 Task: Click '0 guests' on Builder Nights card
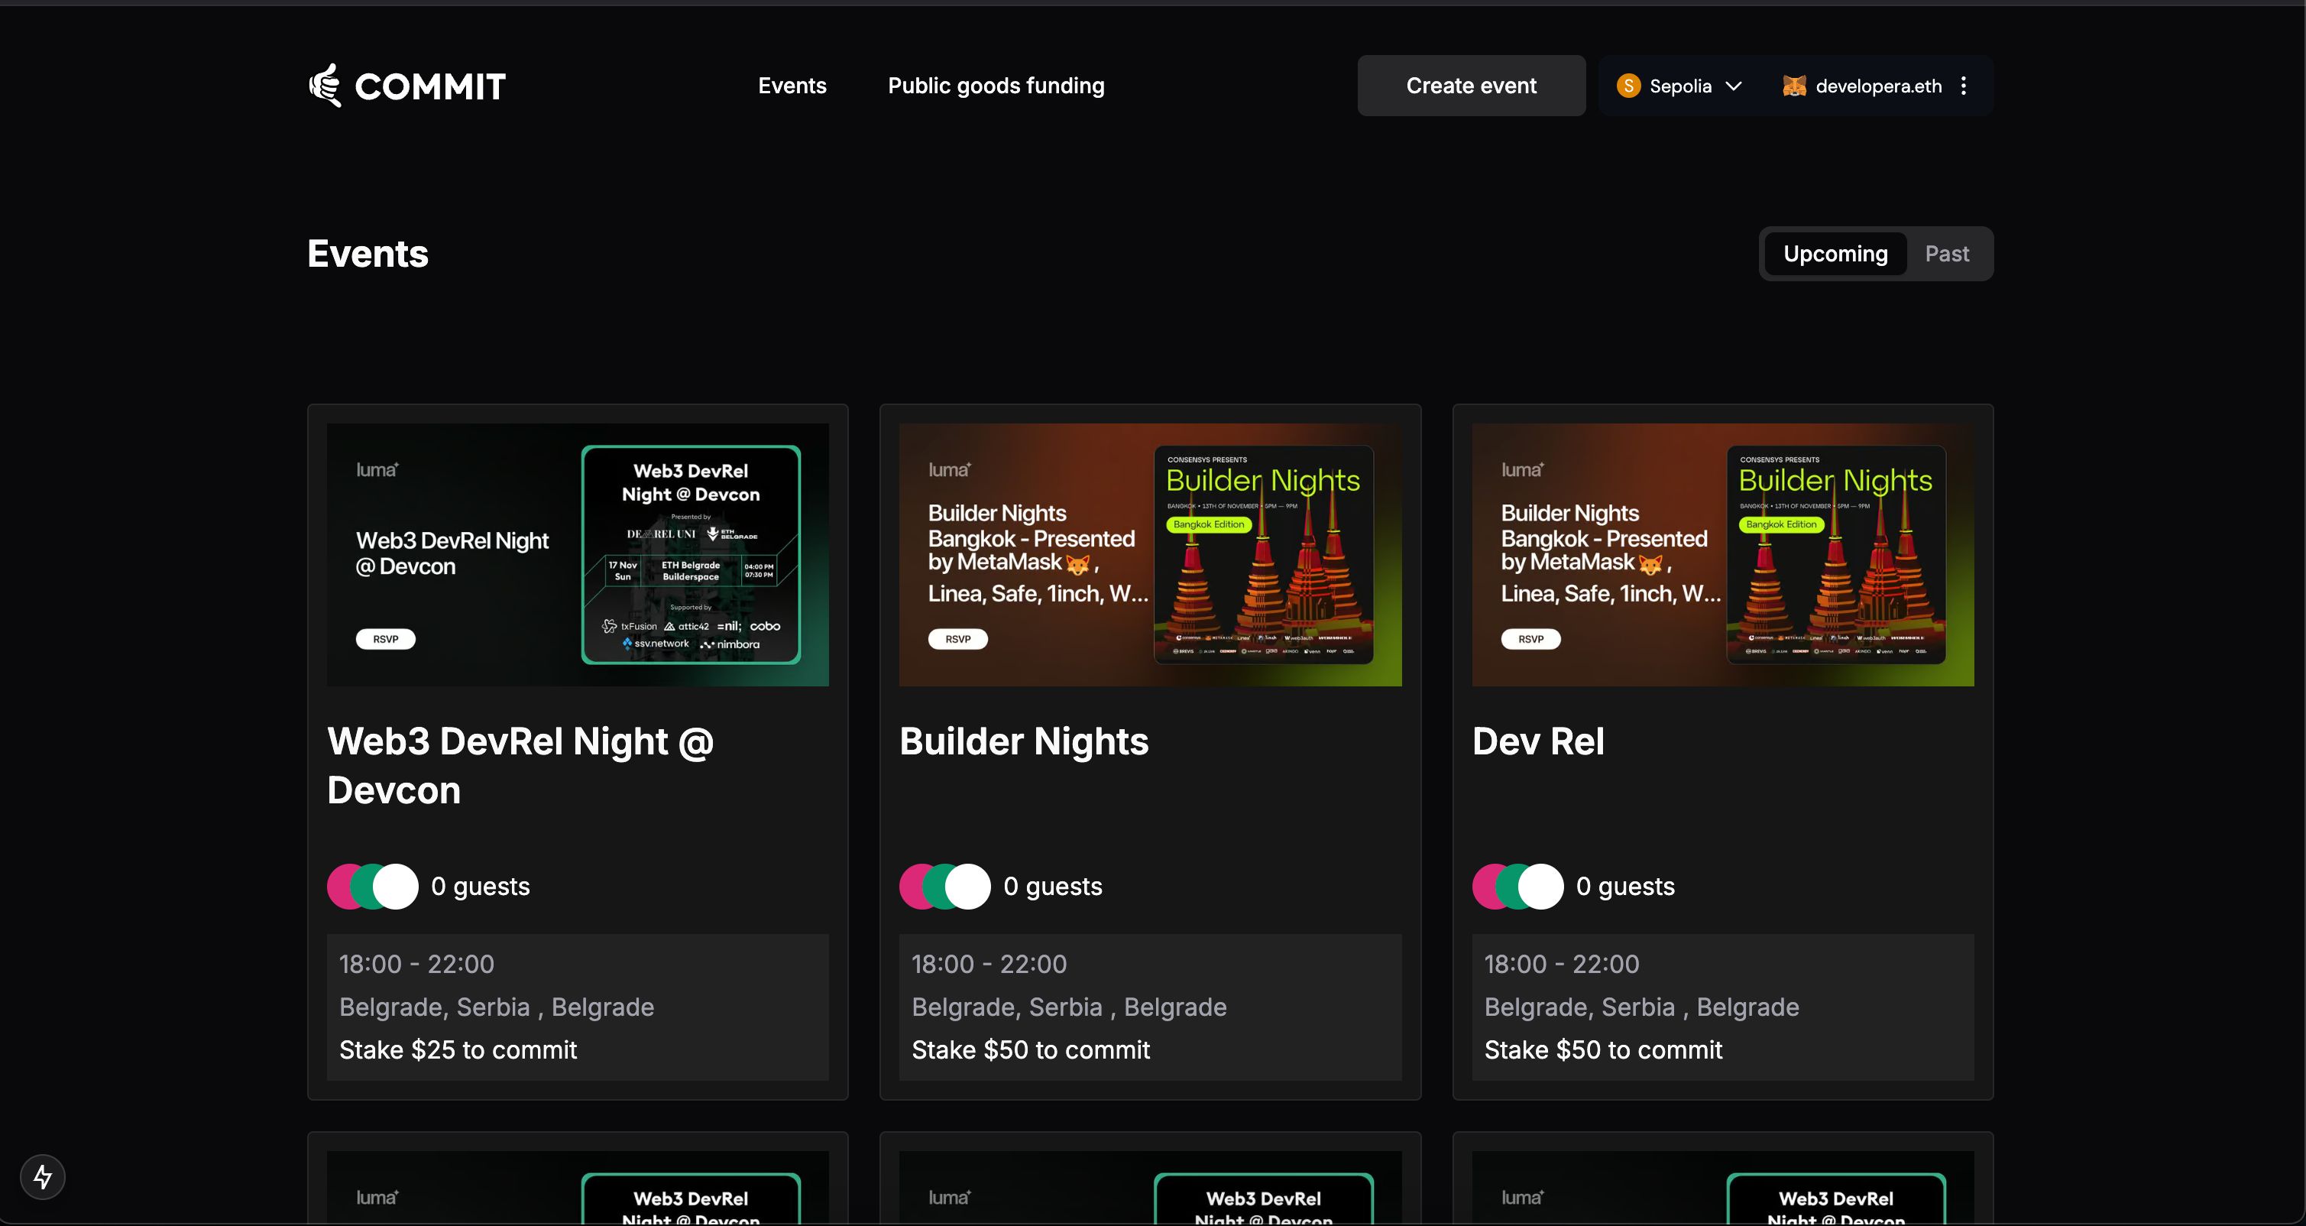[1053, 887]
